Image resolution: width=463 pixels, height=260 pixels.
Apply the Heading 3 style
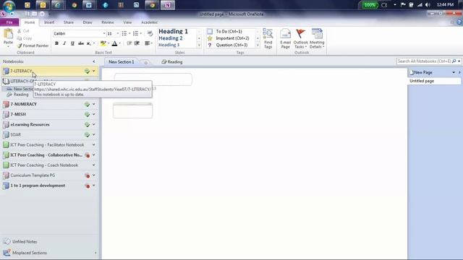pyautogui.click(x=169, y=45)
